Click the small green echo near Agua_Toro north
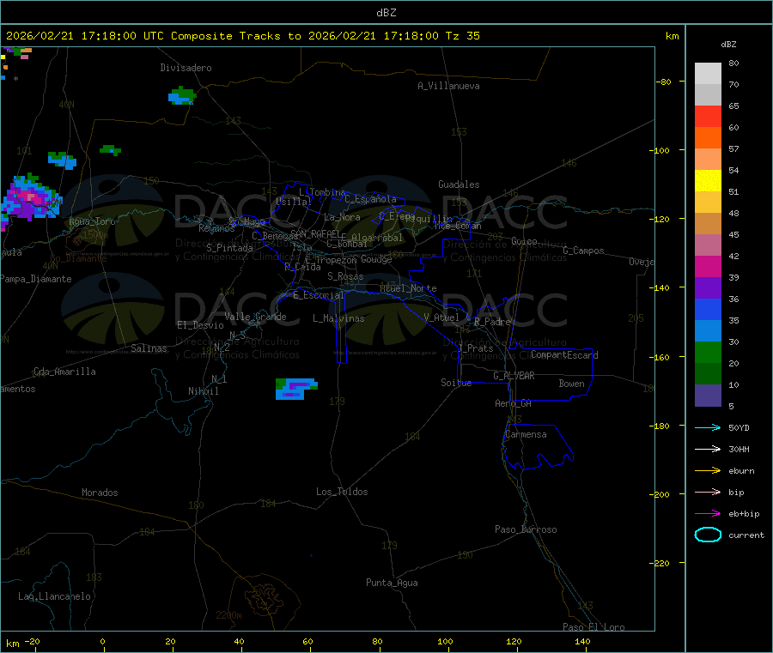Screen dimensions: 773x653 click(x=111, y=149)
